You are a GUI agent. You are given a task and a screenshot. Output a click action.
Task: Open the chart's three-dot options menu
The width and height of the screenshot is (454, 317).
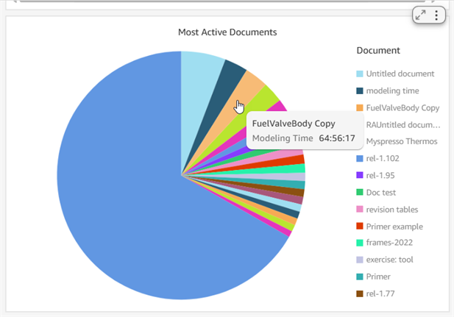(x=436, y=15)
